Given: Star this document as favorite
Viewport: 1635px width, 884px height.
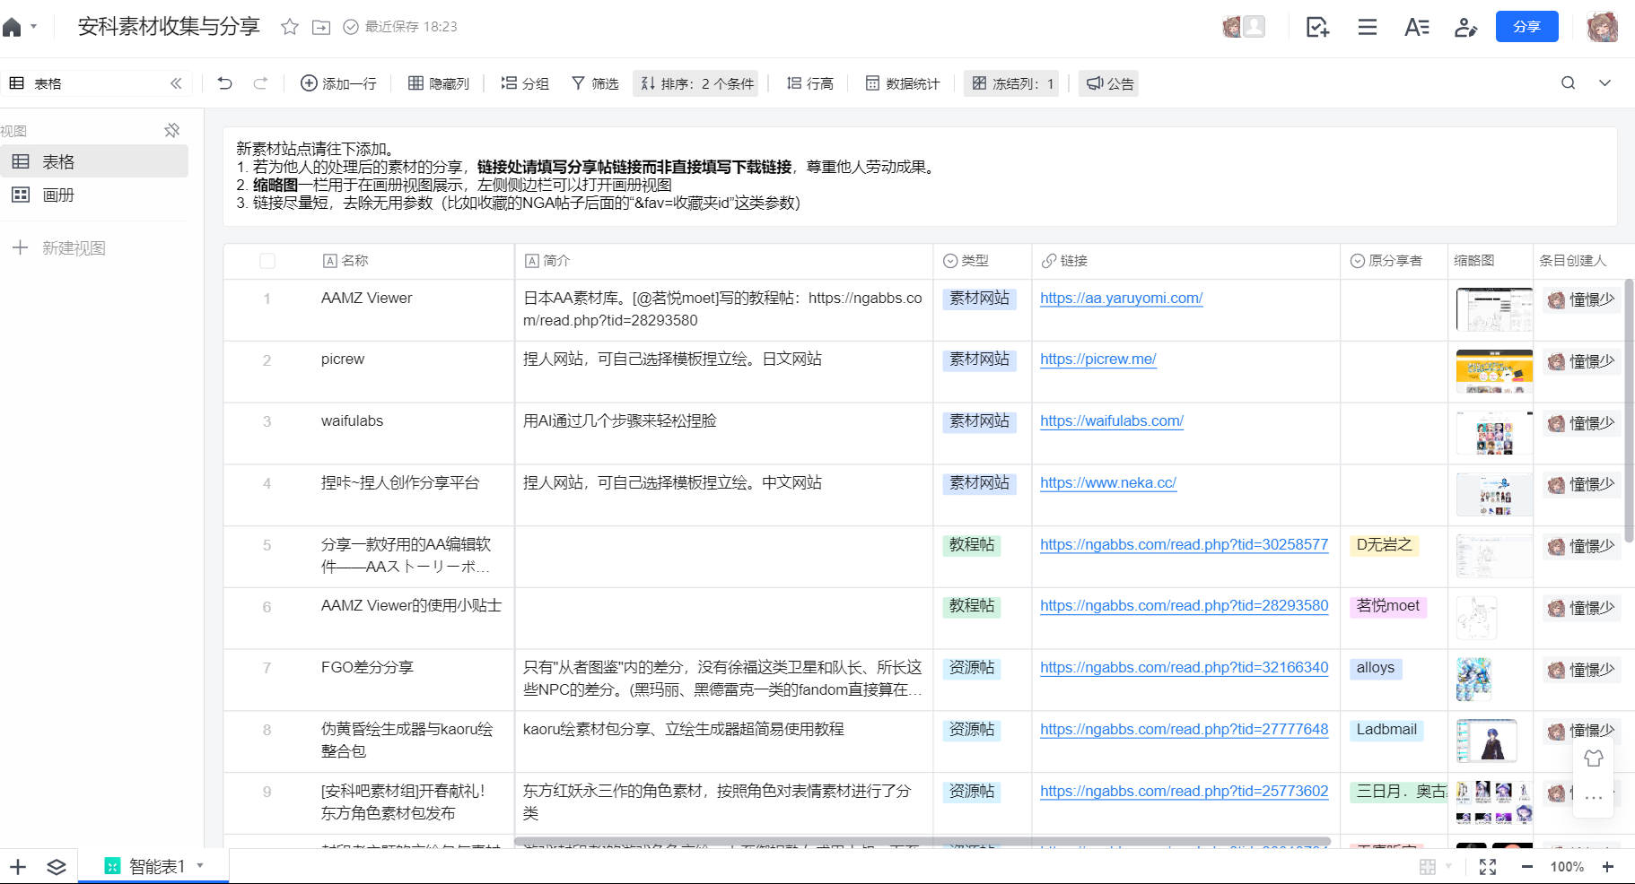Looking at the screenshot, I should (289, 27).
